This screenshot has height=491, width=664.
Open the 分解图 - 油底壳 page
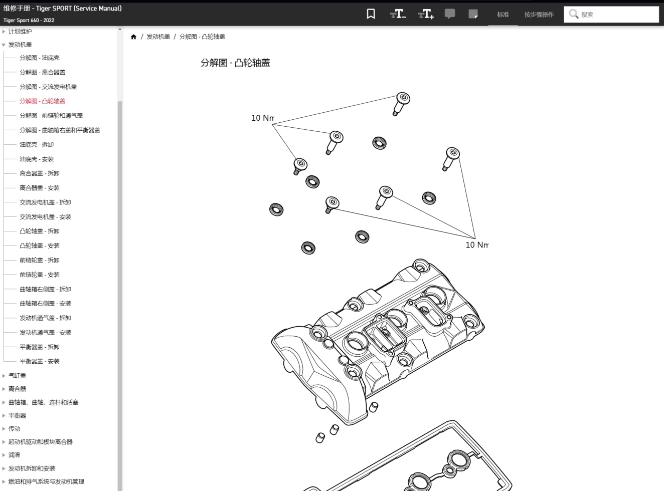pos(39,57)
